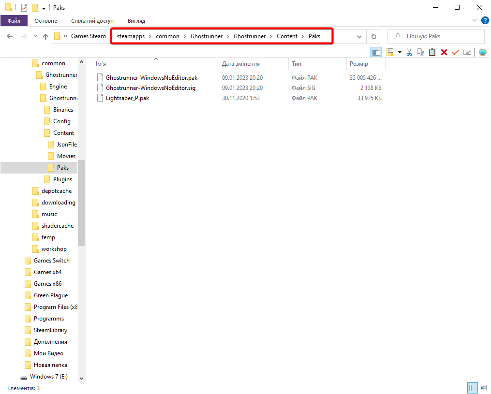Click the navigation pane scroll-up arrow
Image resolution: width=491 pixels, height=394 pixels.
81,62
